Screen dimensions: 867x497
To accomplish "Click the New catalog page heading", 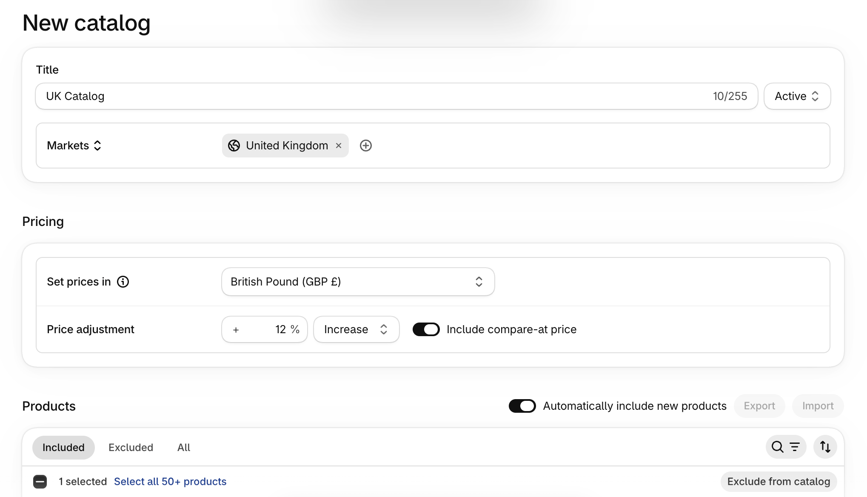I will (x=86, y=23).
